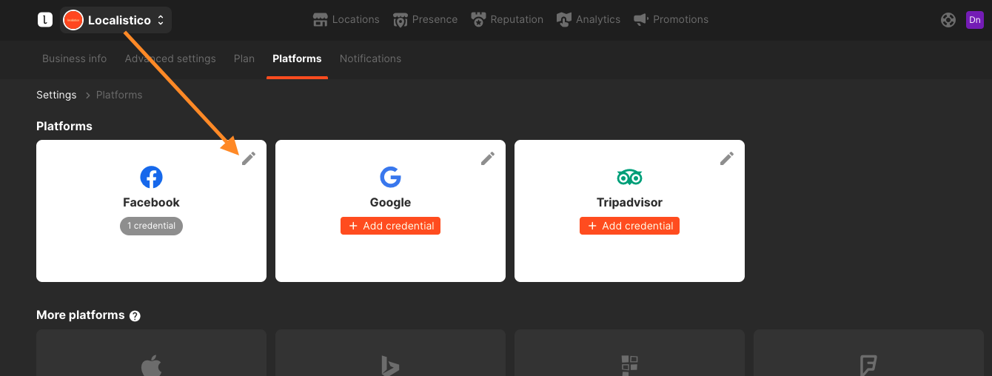This screenshot has height=376, width=992.
Task: Click the Localistico logo icon at top left
Action: [45, 20]
